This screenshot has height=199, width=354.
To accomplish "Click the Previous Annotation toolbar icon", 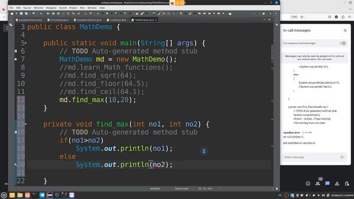I will click(x=190, y=13).
